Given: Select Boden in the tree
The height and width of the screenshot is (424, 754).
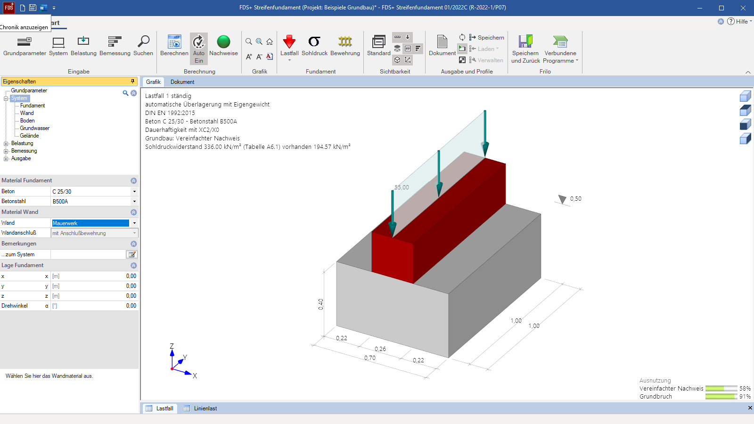Looking at the screenshot, I should tap(27, 121).
